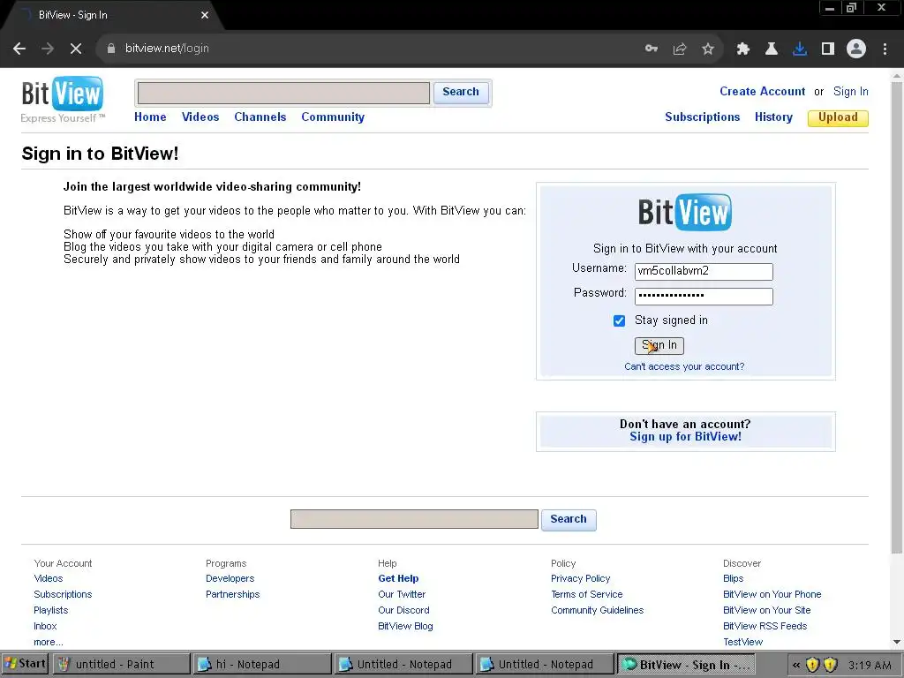The image size is (904, 678).
Task: Switch to untitled - Paint taskbar window
Action: click(x=121, y=664)
